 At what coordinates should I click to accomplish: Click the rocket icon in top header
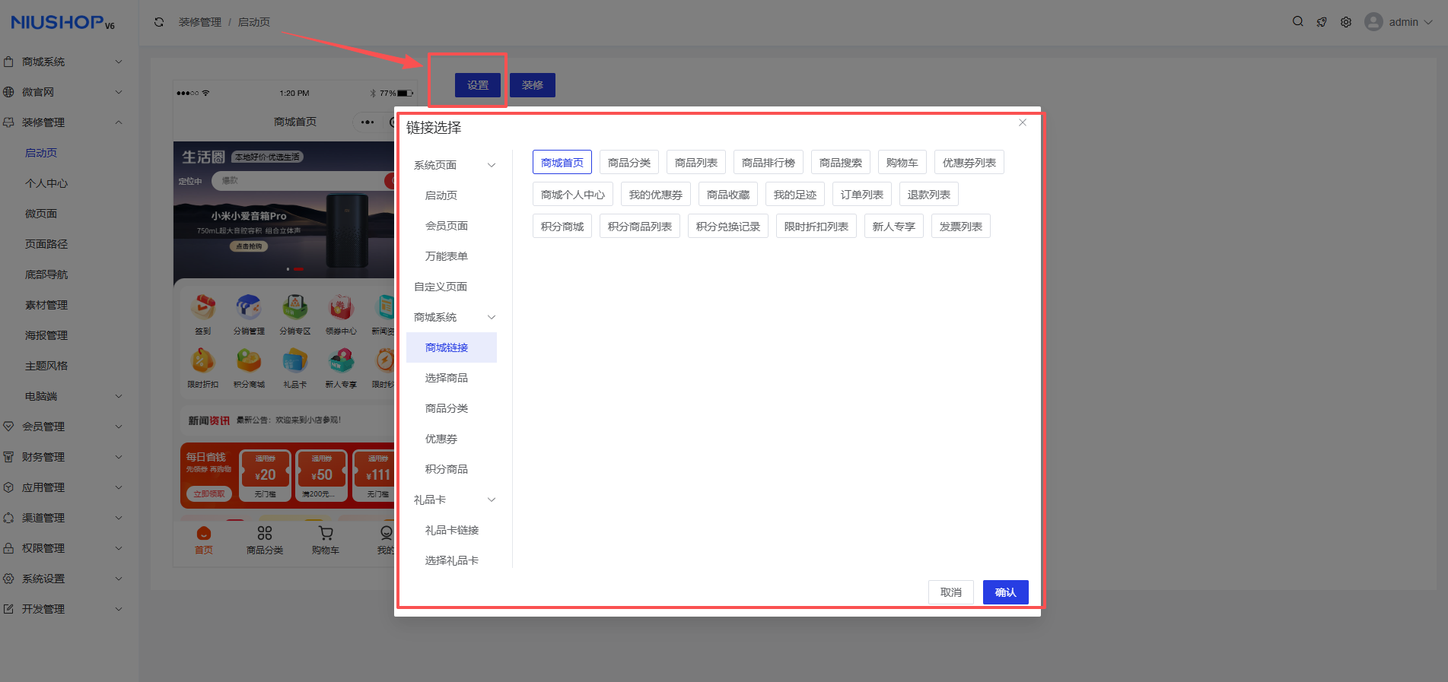coord(1322,22)
